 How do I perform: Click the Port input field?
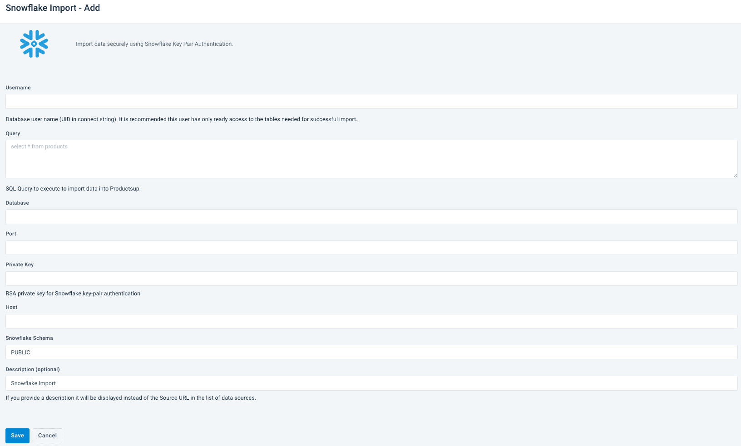point(371,248)
